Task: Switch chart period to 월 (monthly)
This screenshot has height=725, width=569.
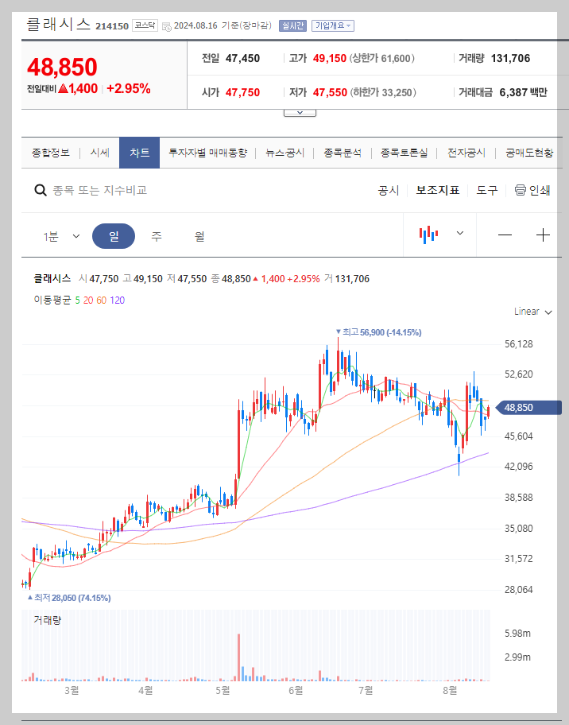Action: point(199,235)
